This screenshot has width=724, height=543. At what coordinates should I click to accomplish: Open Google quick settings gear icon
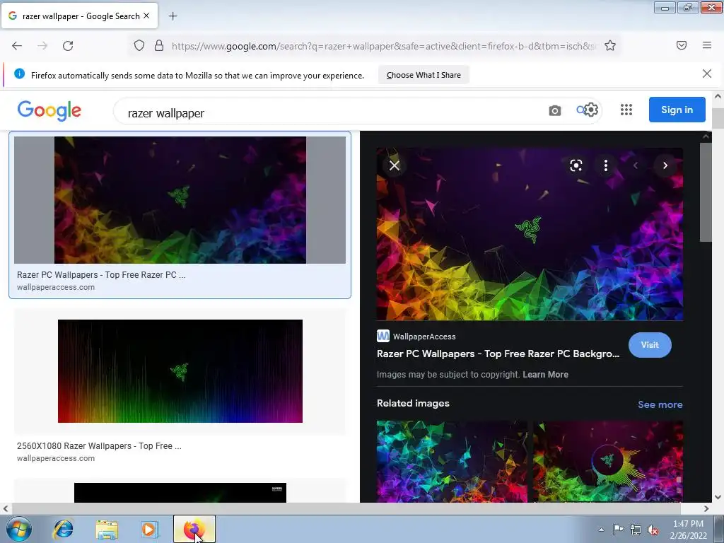click(591, 110)
